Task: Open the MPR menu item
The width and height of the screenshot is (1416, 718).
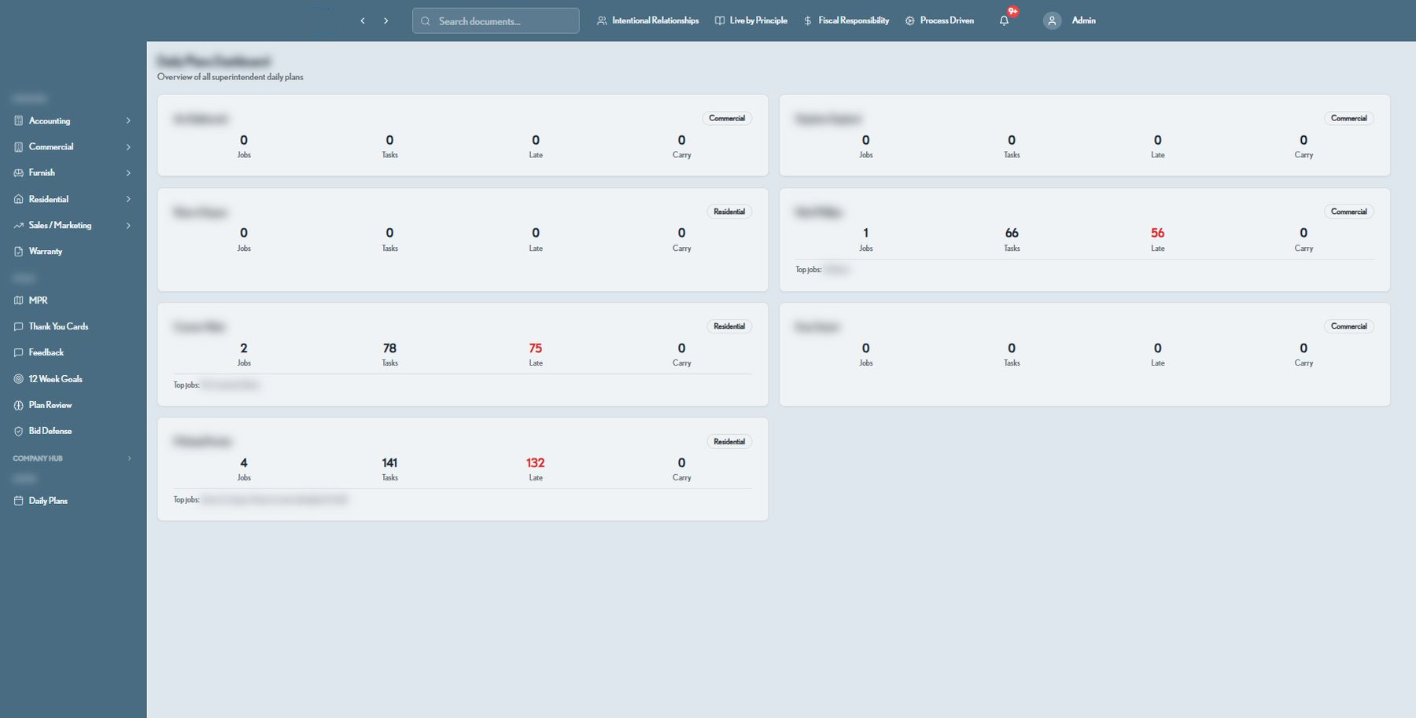Action: [73, 300]
